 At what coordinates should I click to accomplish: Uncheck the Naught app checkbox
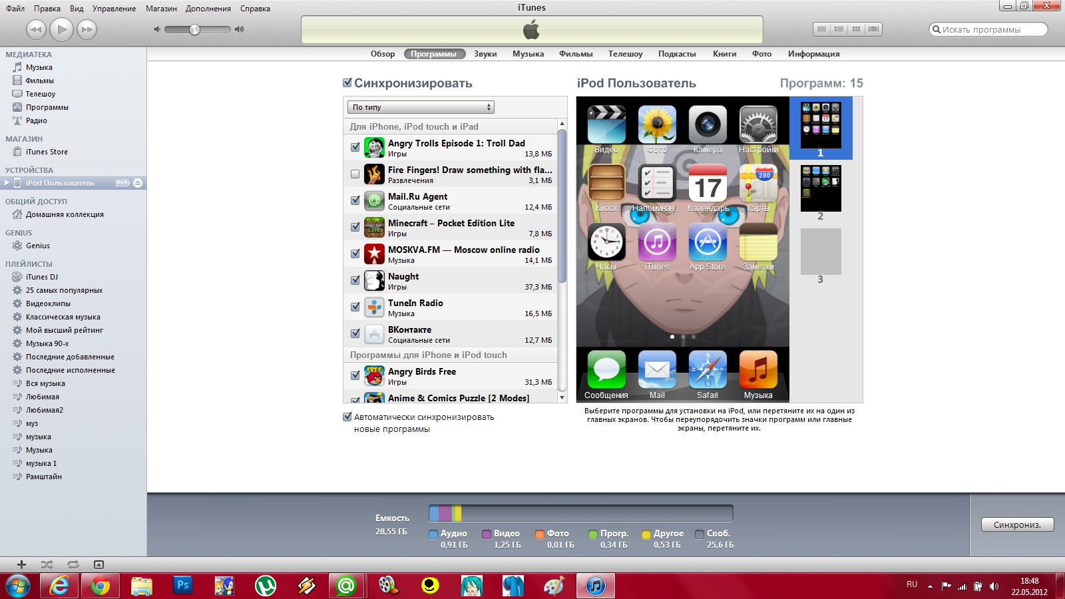tap(355, 280)
